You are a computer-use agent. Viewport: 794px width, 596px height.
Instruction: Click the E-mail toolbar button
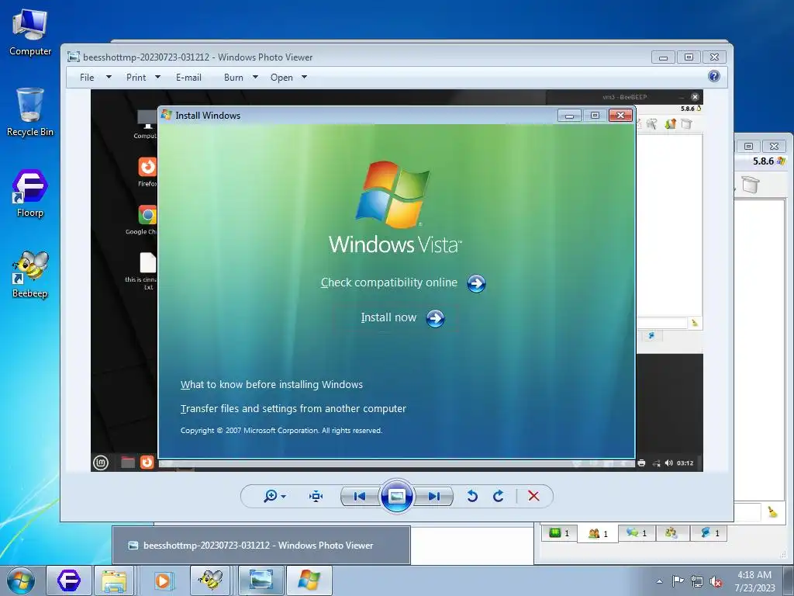(x=188, y=78)
